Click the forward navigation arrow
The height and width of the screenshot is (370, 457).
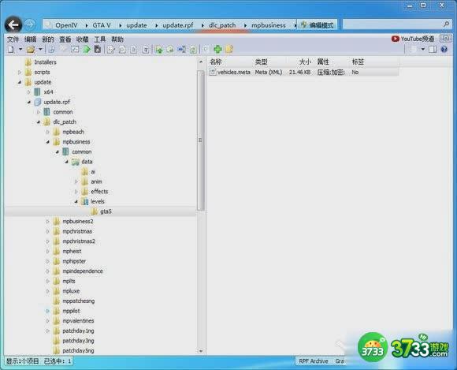29,25
